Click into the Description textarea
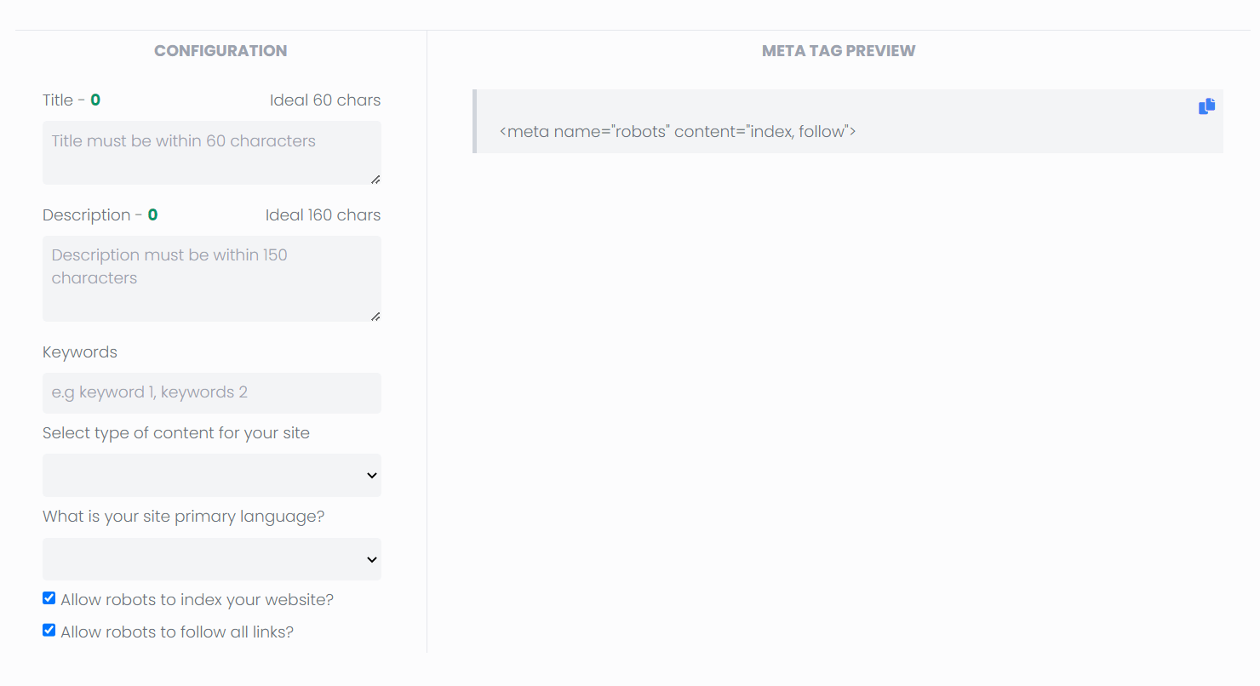 point(211,277)
